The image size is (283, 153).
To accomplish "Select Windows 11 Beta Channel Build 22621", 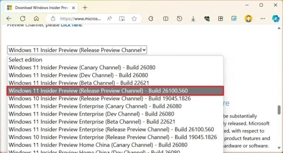I will pos(115,83).
